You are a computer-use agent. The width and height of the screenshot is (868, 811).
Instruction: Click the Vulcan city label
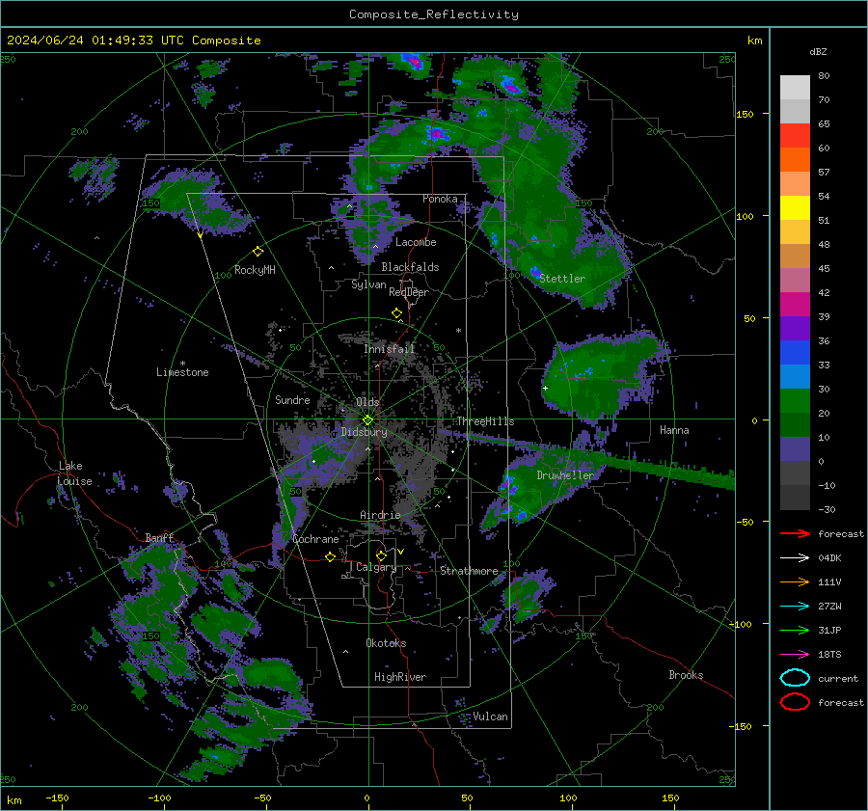pos(490,716)
